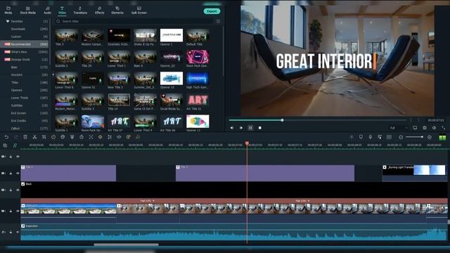This screenshot has width=450, height=253.
Task: Open the Effects tab
Action: click(99, 11)
